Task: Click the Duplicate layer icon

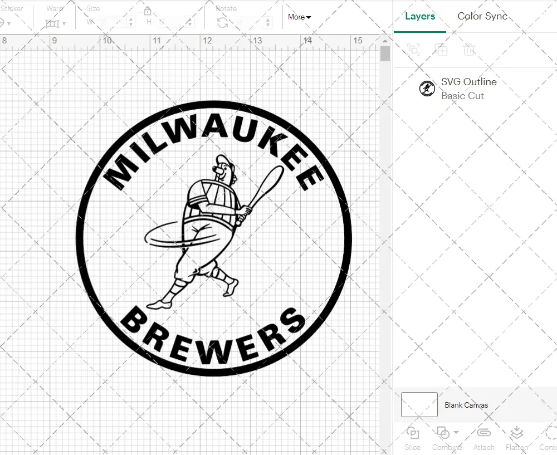Action: pyautogui.click(x=441, y=50)
